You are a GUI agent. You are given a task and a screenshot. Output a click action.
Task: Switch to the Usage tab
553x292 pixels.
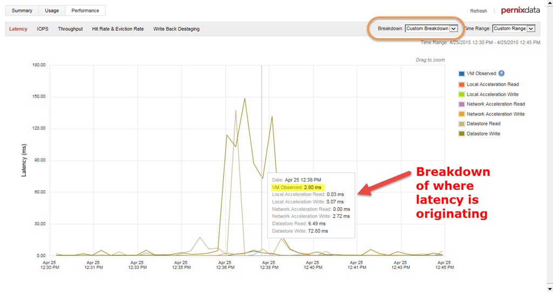click(52, 11)
